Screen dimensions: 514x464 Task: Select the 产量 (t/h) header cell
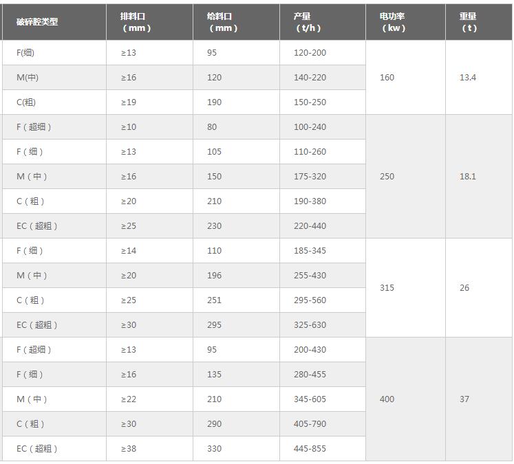point(308,22)
